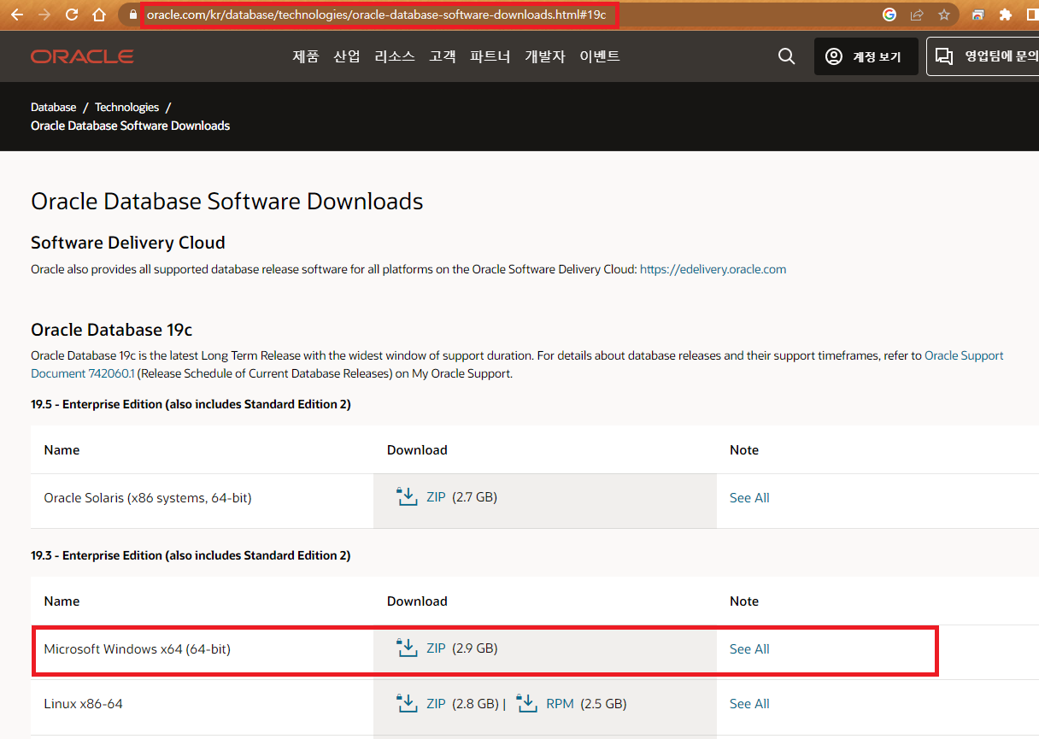Open the Oracle site search magnifier
The height and width of the screenshot is (739, 1039).
pos(787,56)
